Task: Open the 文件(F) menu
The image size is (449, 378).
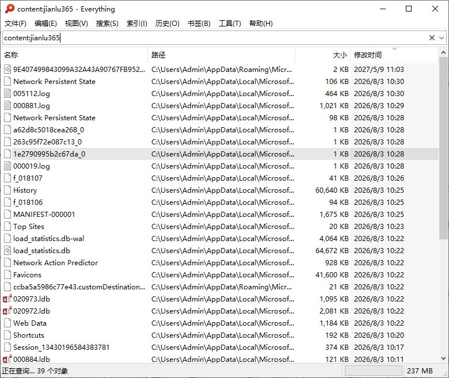Action: pos(16,24)
